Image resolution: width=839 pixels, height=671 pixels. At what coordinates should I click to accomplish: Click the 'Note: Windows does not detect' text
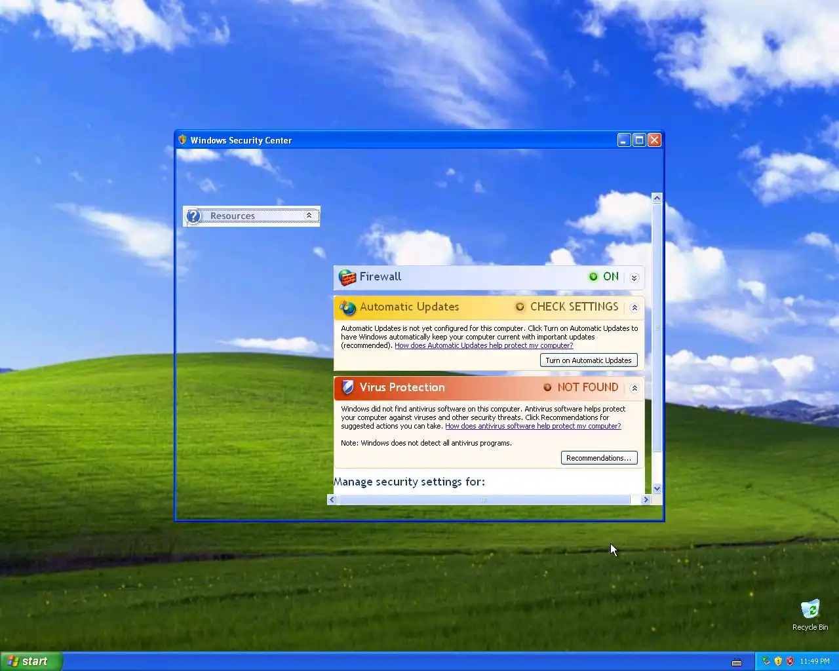tap(426, 443)
